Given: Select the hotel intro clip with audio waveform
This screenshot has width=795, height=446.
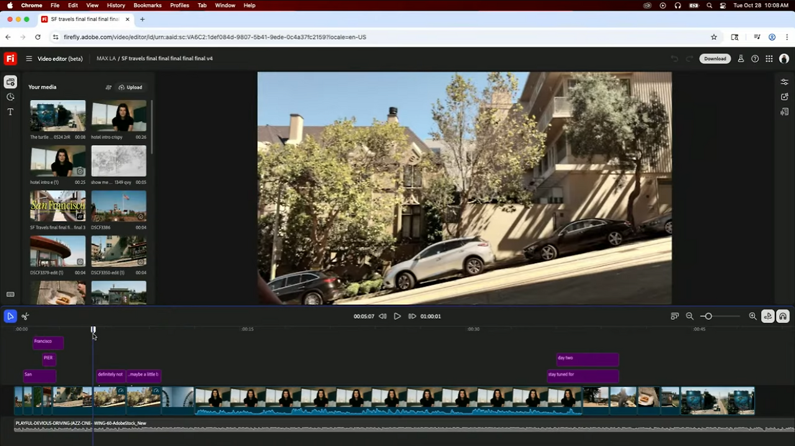Looking at the screenshot, I should click(x=388, y=401).
